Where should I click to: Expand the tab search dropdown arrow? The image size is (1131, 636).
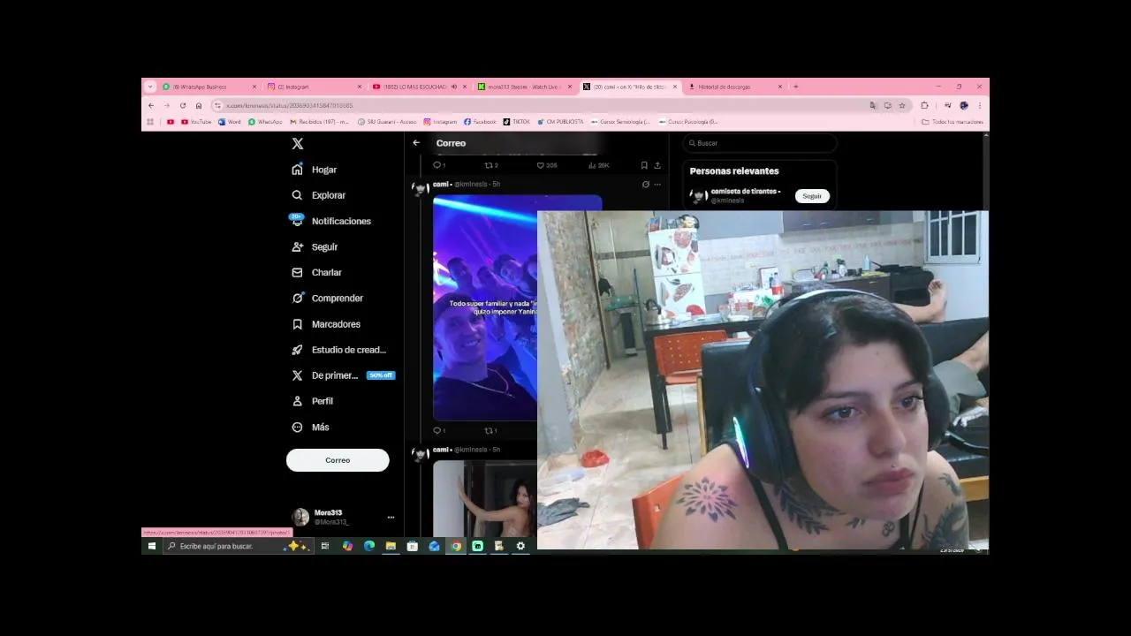[x=150, y=87]
